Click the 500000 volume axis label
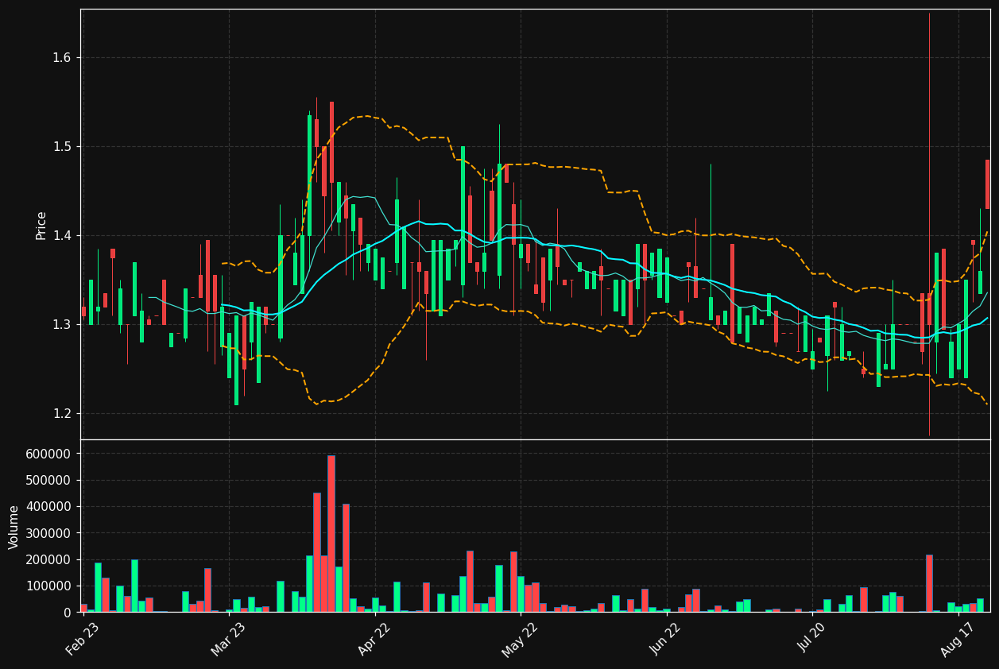Screen dimensions: 999x669 pos(48,481)
